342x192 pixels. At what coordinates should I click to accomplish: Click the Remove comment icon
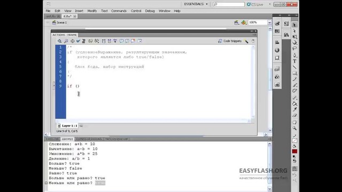pos(133,41)
